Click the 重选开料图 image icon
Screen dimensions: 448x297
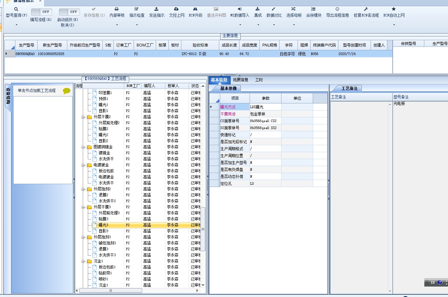[x=216, y=9]
